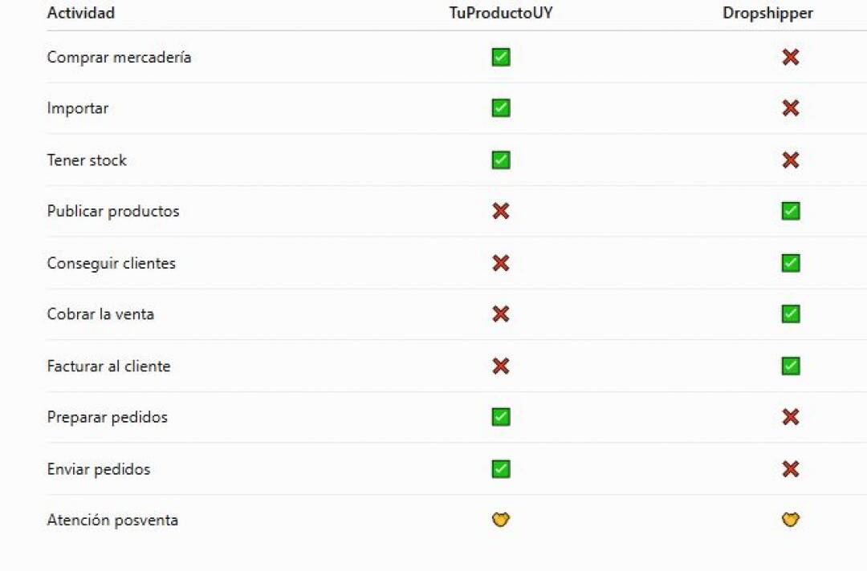Click the Dropshipper column header
Viewport: 867px width, 571px height.
coord(768,14)
